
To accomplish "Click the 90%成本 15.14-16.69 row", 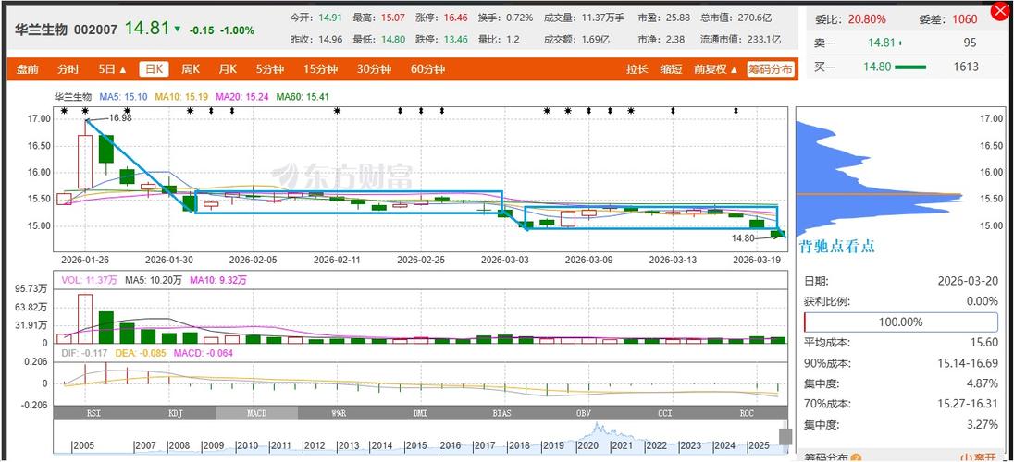I will (x=900, y=362).
